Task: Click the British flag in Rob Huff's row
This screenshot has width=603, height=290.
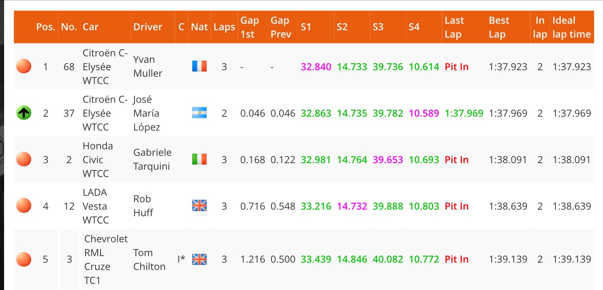Action: (x=199, y=206)
